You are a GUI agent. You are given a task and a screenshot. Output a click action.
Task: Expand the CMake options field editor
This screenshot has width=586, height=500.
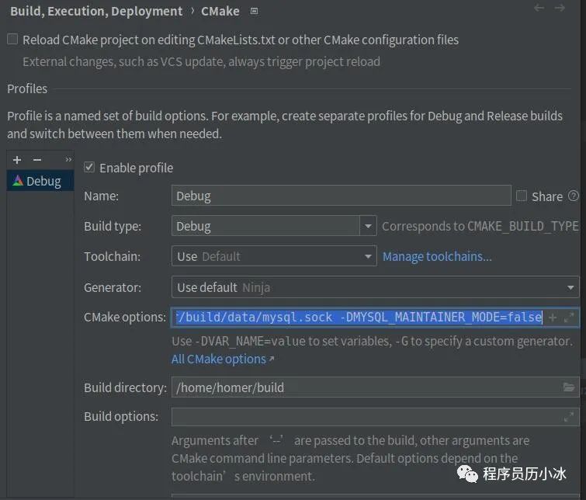click(569, 318)
